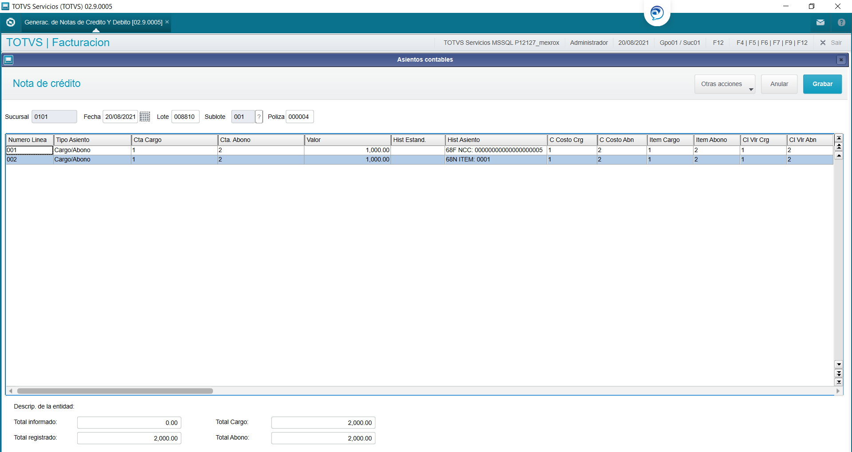This screenshot has height=452, width=852.
Task: Click the C Costo Crg column header
Action: 572,140
